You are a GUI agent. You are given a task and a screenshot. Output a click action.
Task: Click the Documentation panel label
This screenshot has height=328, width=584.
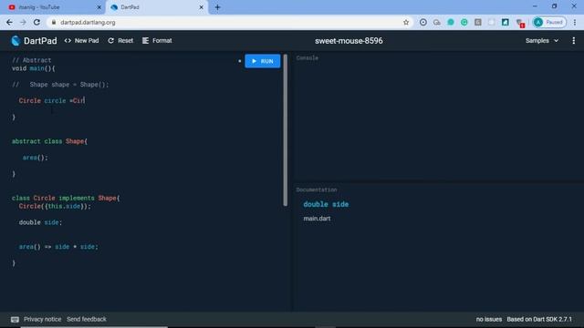(x=317, y=190)
